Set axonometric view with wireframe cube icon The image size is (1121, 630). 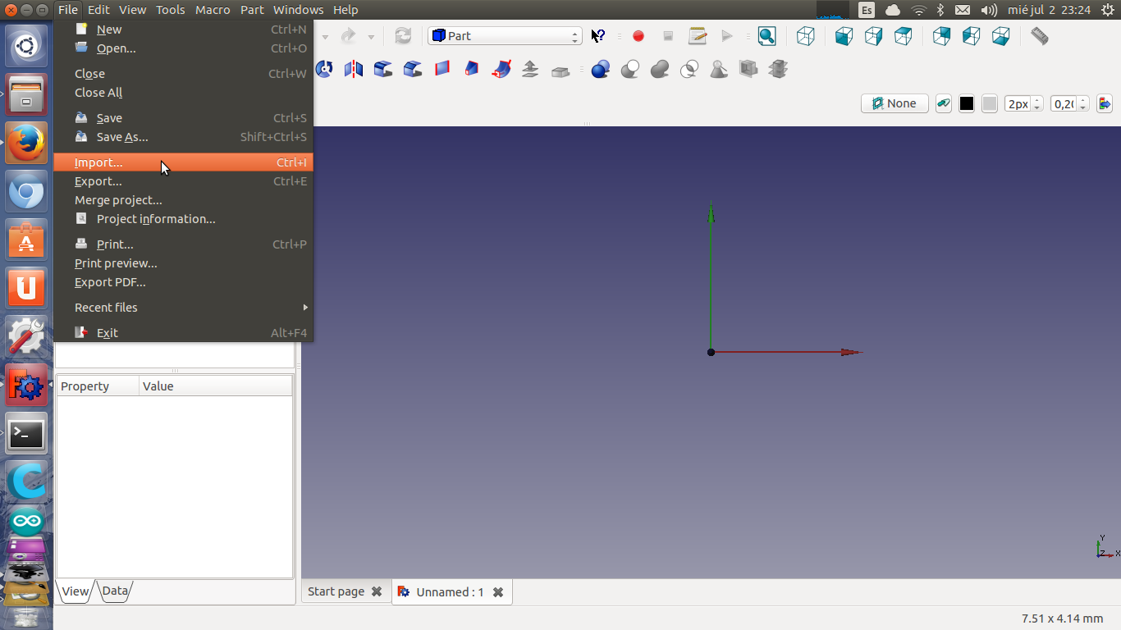[806, 36]
